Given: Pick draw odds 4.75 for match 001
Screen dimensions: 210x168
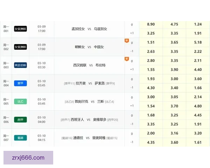Looking at the screenshot, I should tap(174, 24).
